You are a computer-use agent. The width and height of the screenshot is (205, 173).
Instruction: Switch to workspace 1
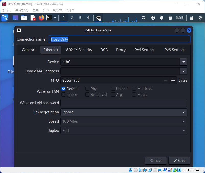(64, 18)
